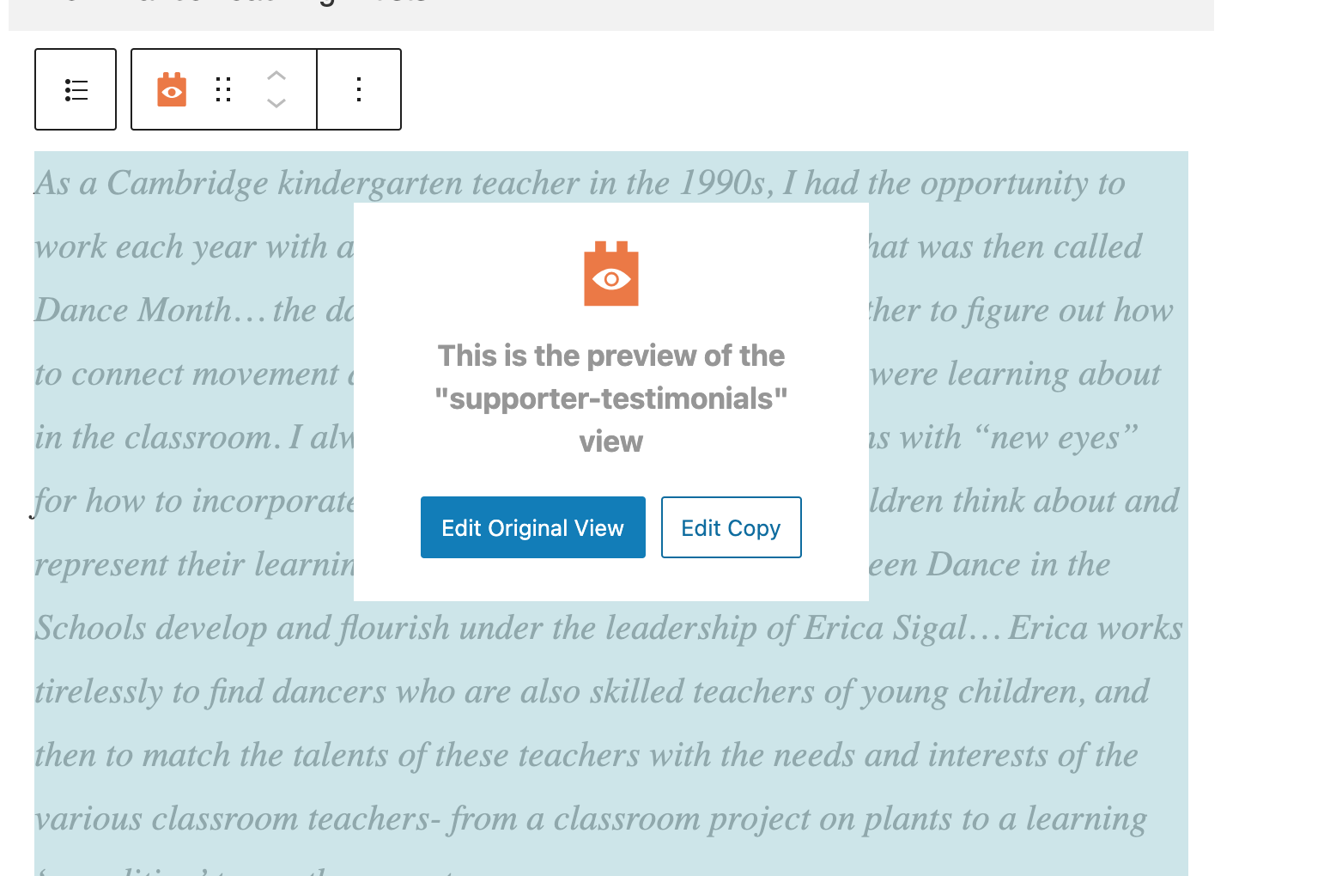Click the "This is the preview of the" text
1324x876 pixels.
[x=611, y=356]
